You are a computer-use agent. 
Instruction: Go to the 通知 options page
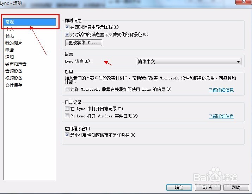pos(30,57)
